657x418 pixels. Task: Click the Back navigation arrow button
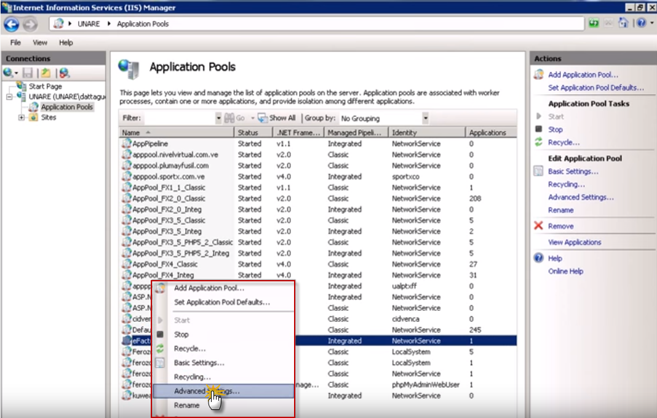[12, 24]
